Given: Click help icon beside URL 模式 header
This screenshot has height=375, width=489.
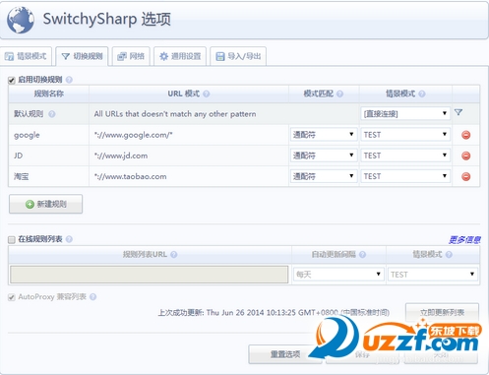Looking at the screenshot, I should (206, 94).
